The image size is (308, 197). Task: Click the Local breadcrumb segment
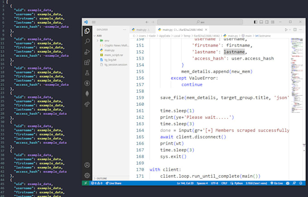tap(177, 36)
